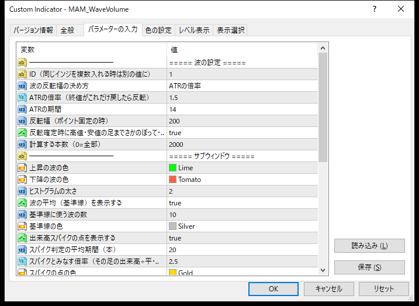Click the vertical scrollbar thumb of parameter list
Screen dimensions: 419x306
[323, 107]
